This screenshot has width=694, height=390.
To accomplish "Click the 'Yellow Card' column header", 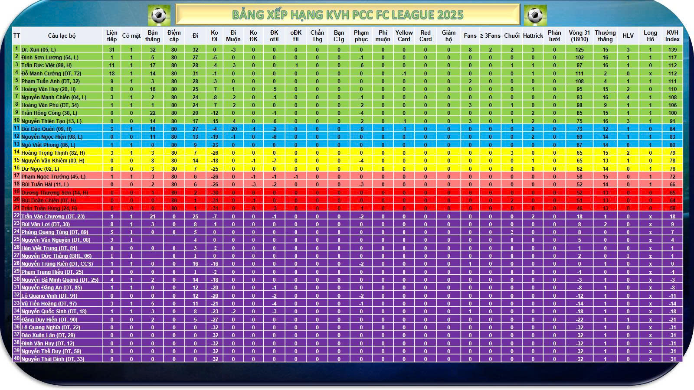I will (404, 36).
